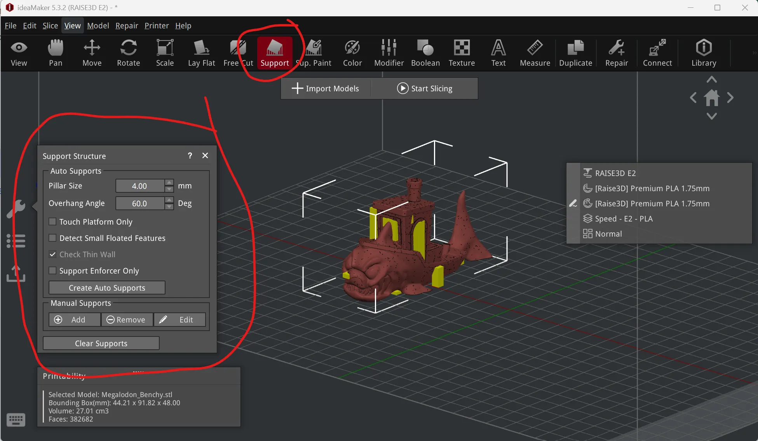Open the wrench settings sidebar icon
758x441 pixels.
[x=16, y=209]
